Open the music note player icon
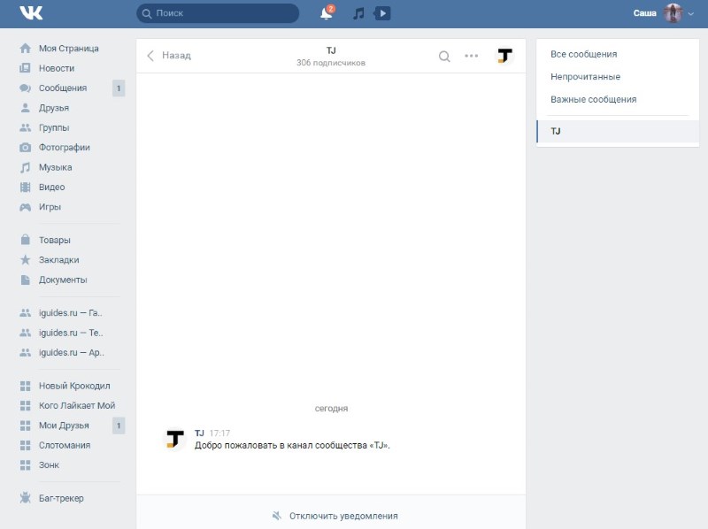 [x=358, y=13]
